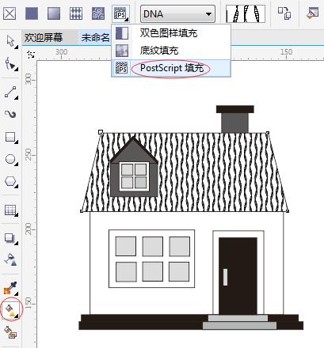The image size is (324, 348).
Task: Select the Ellipse tool
Action: click(x=11, y=160)
